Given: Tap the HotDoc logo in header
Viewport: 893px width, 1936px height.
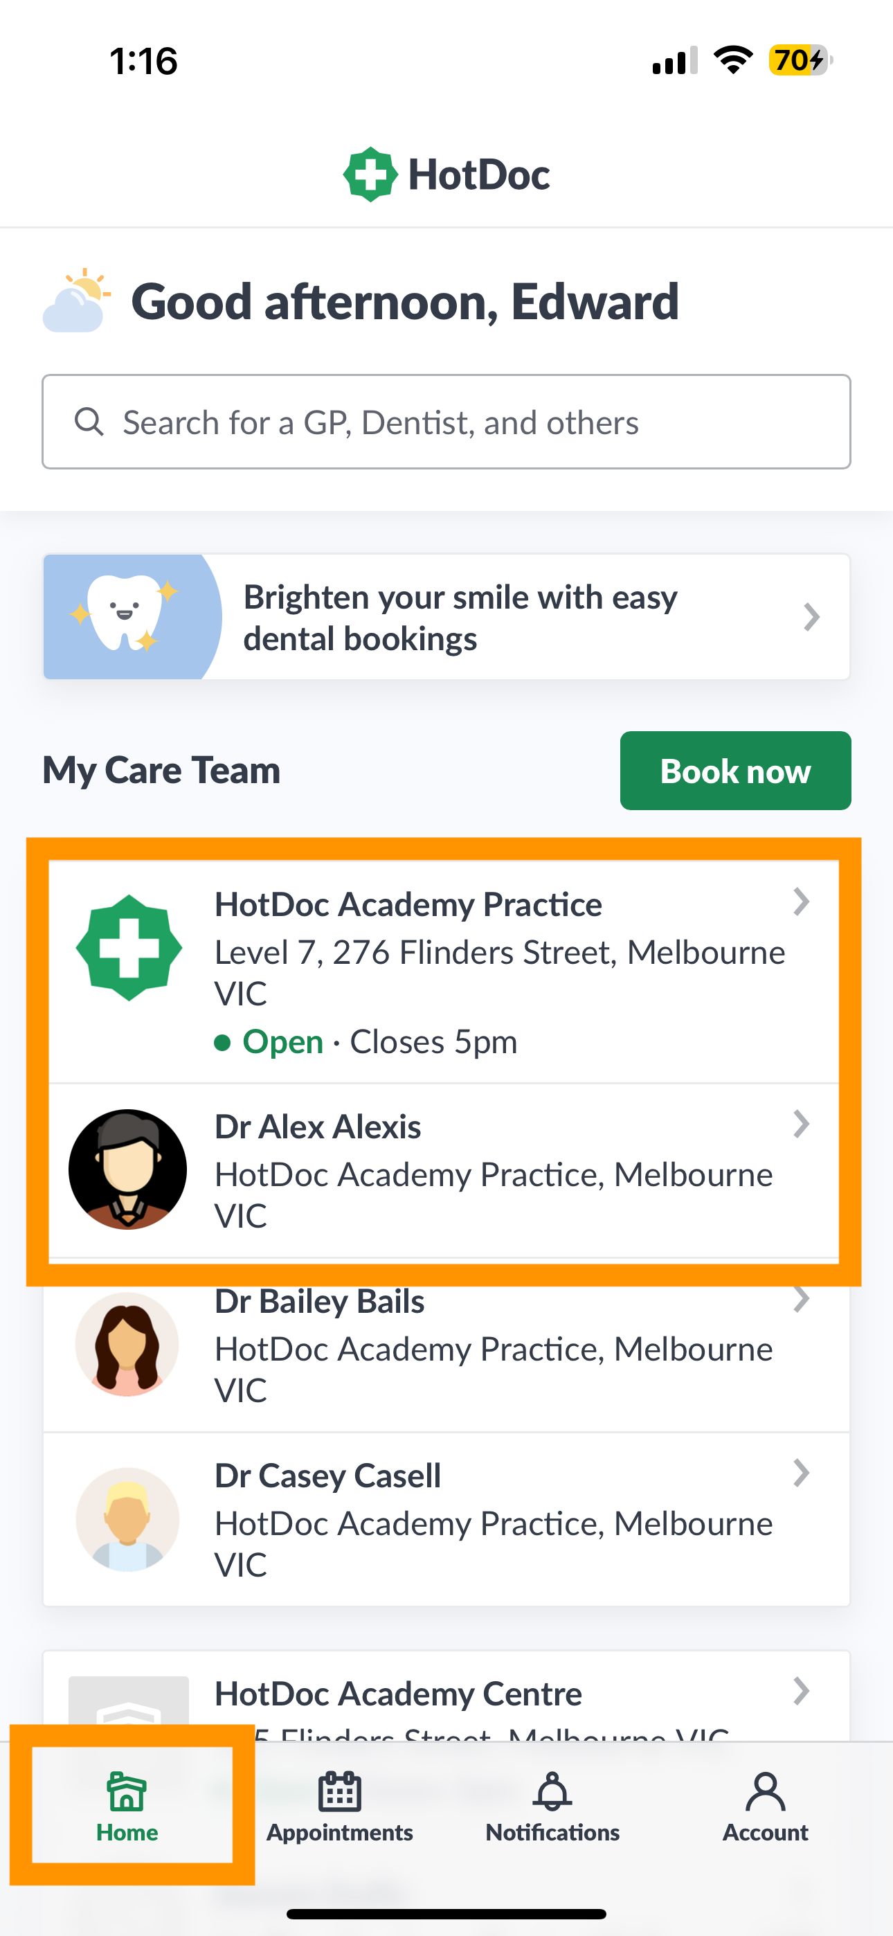Looking at the screenshot, I should coord(447,174).
